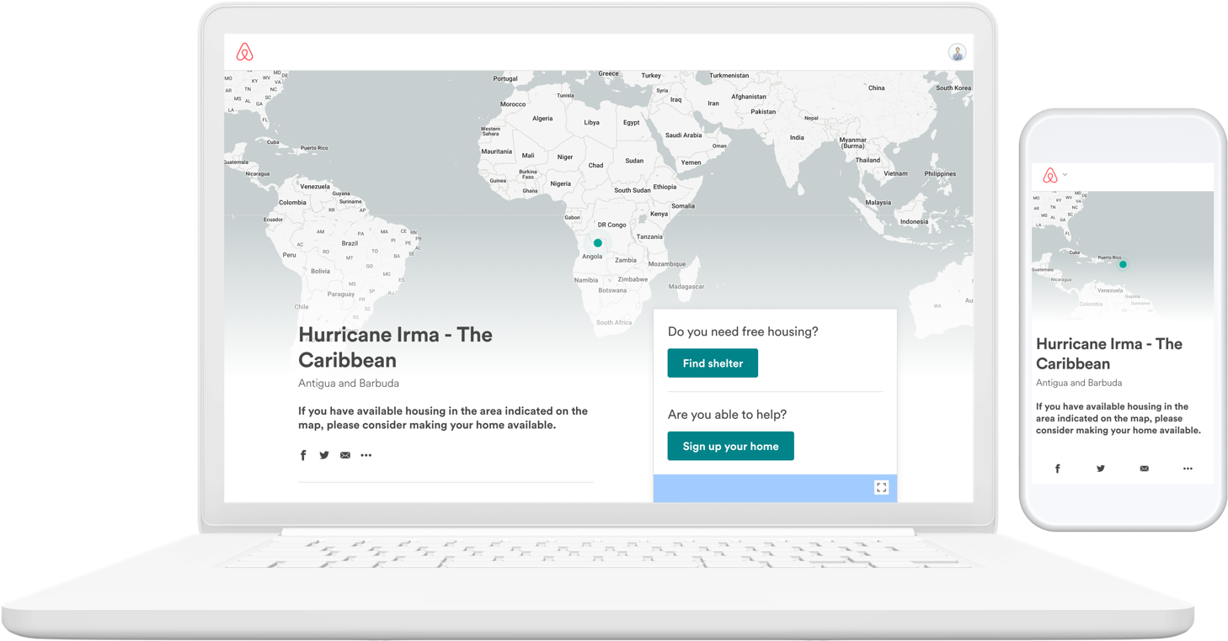This screenshot has width=1228, height=641.
Task: Click the Portugal label on the map
Action: [505, 79]
